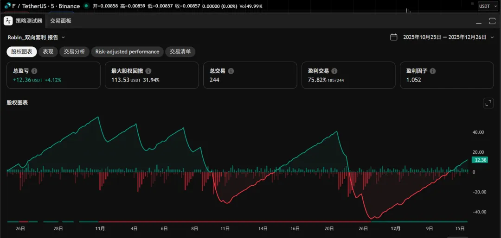501x238 pixels.
Task: Select Risk-adjusted performance view
Action: pos(127,52)
